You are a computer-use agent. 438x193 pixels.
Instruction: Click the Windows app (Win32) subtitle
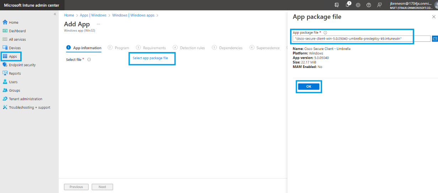tap(79, 30)
